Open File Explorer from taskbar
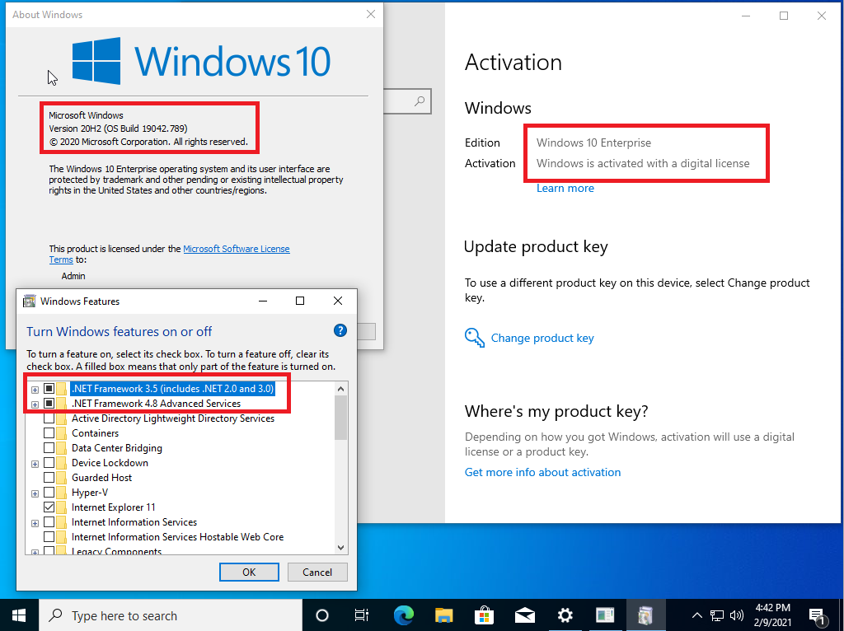 [x=444, y=615]
